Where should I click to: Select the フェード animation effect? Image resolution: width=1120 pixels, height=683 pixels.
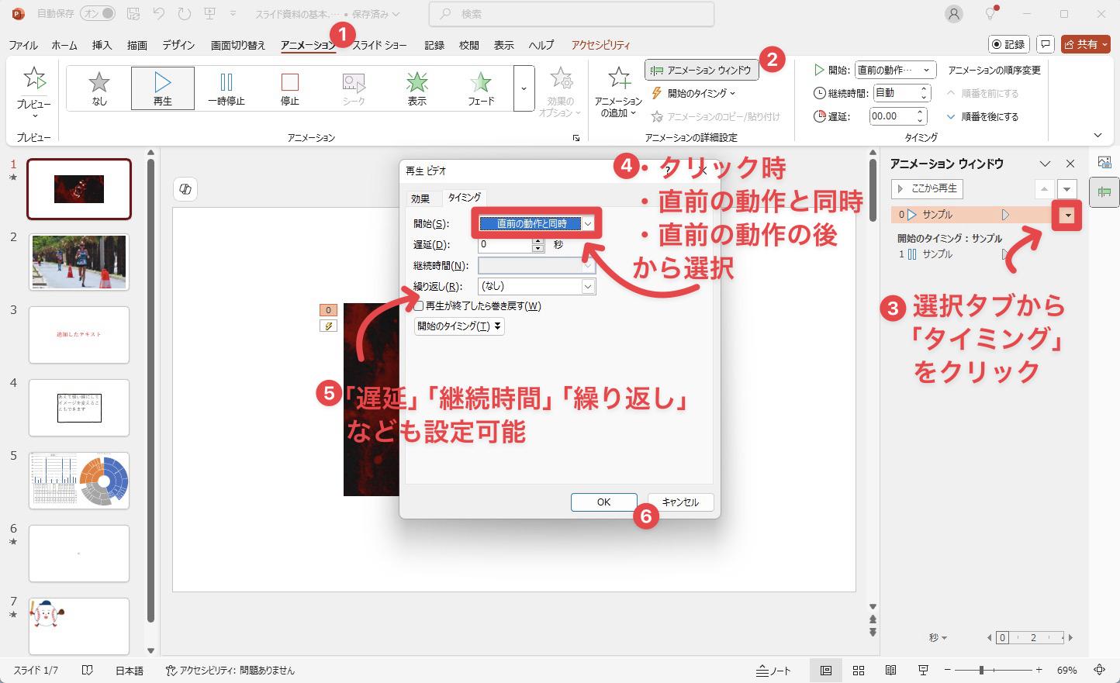coord(481,88)
